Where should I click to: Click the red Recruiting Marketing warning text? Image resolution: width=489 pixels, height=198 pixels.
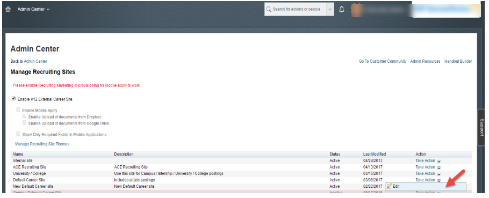click(76, 85)
